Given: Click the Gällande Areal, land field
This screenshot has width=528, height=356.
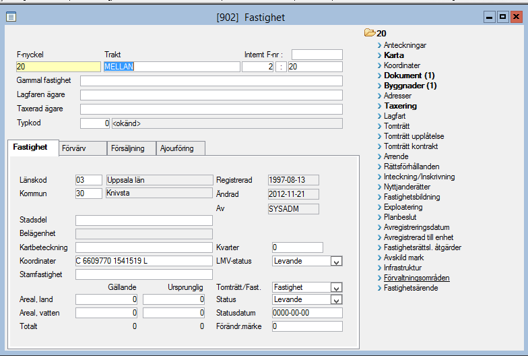Looking at the screenshot, I should pos(106,299).
